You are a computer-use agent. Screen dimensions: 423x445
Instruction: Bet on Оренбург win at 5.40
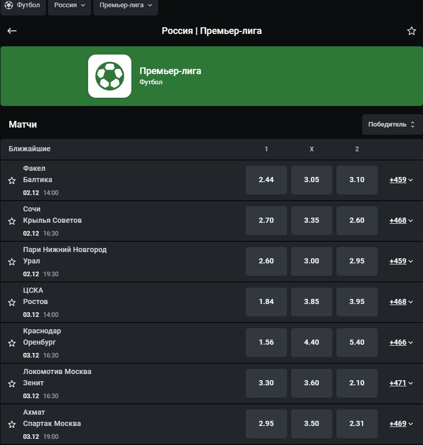(x=357, y=342)
